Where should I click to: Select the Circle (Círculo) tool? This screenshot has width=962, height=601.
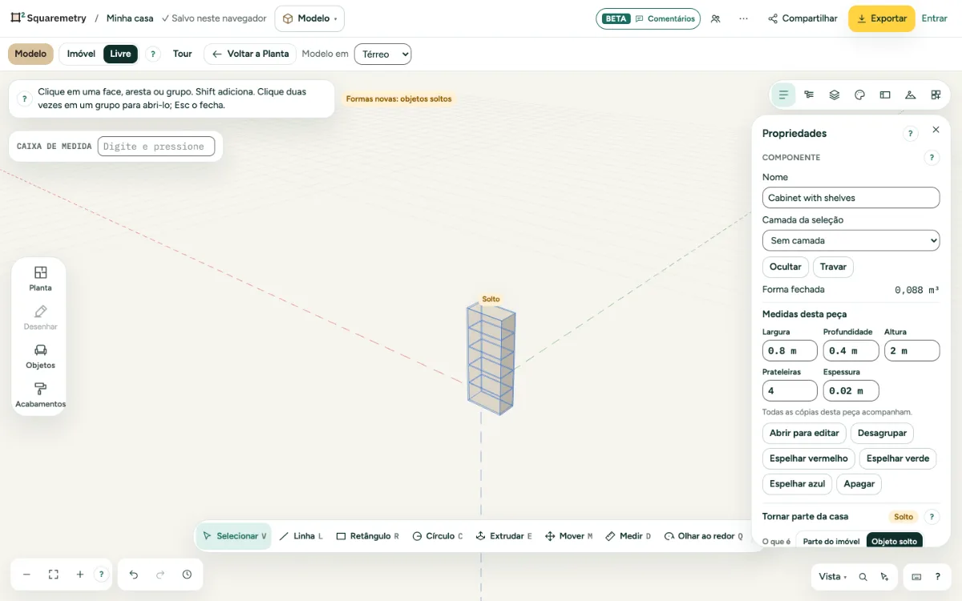438,536
